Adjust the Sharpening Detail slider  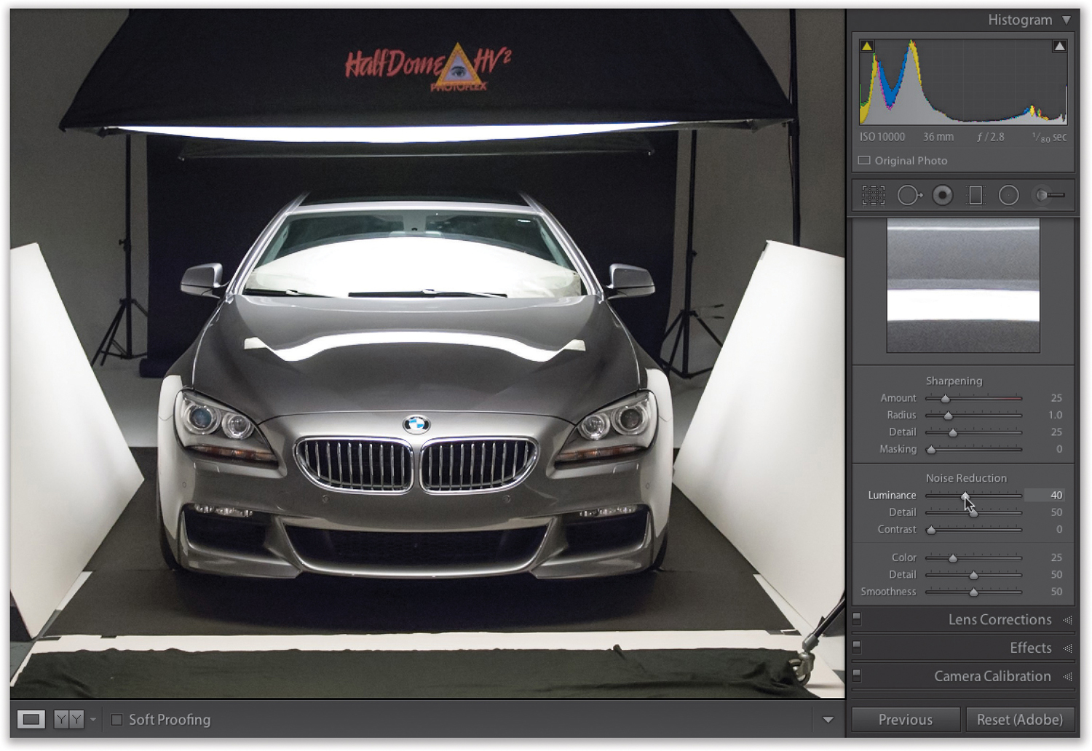coord(952,432)
